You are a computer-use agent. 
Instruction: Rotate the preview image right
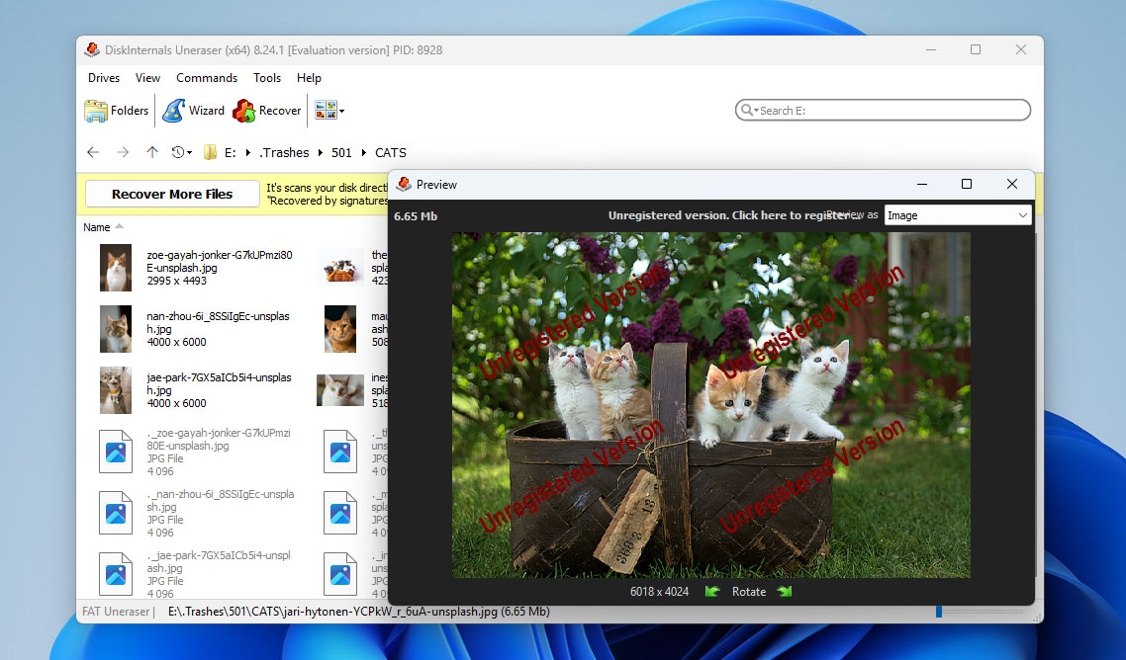(785, 592)
